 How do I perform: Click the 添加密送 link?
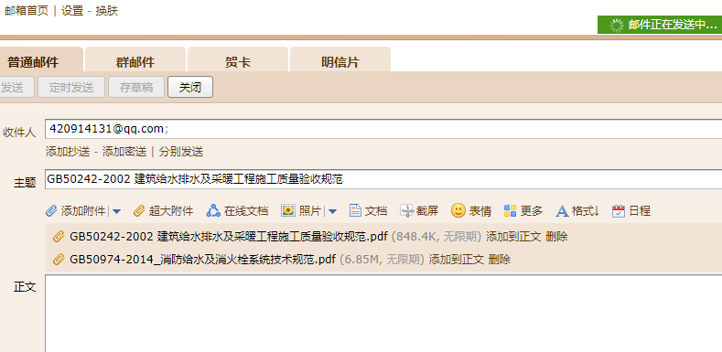tap(124, 152)
